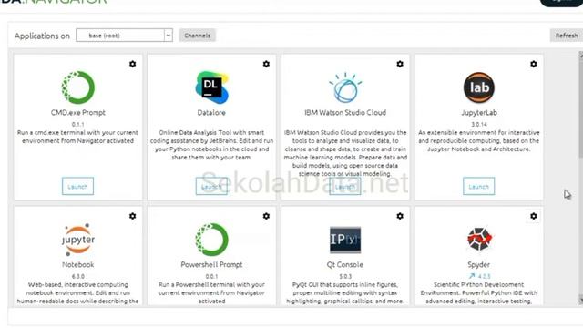Screen dimensions: 583x328
Task: Launch JupyterLab
Action: 479,186
